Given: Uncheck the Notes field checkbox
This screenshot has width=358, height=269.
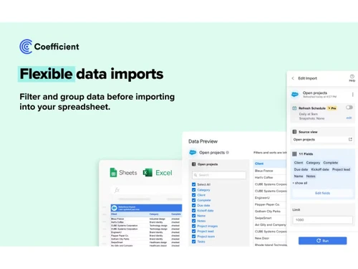Looking at the screenshot, I should [193, 221].
